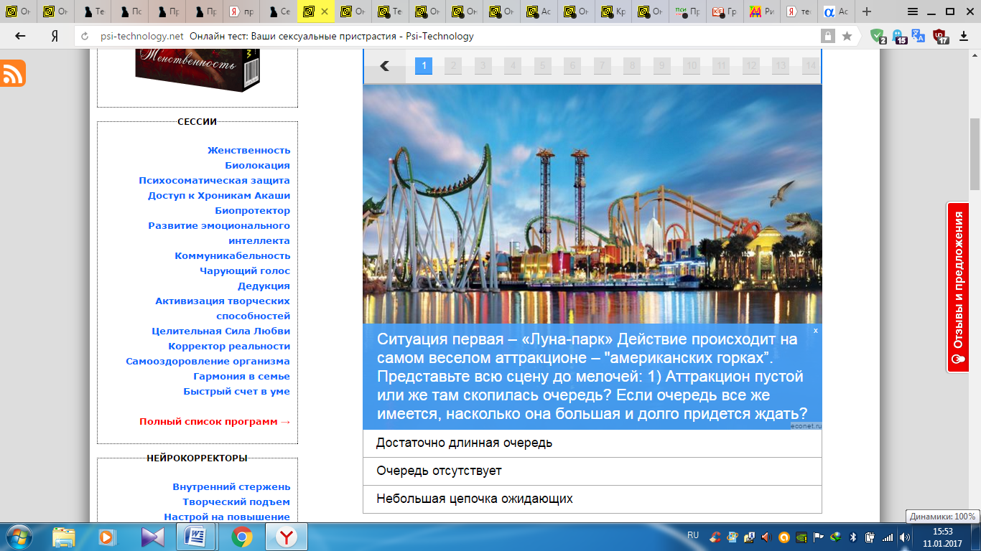Select answer 'Небольшая цепочка ожидающих'
The width and height of the screenshot is (981, 551).
(x=592, y=499)
